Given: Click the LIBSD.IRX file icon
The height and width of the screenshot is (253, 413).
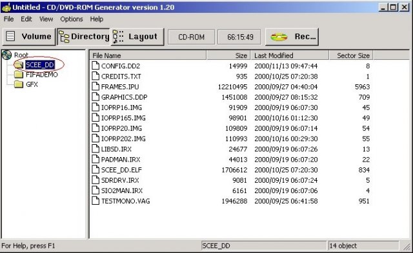Looking at the screenshot, I should click(x=96, y=149).
